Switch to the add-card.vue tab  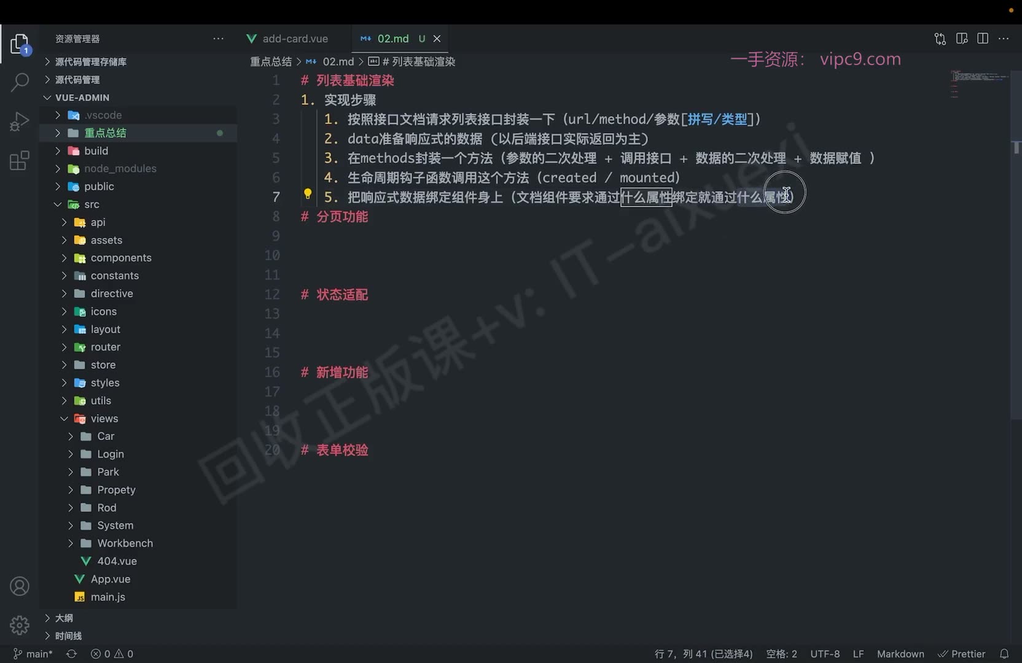(287, 39)
